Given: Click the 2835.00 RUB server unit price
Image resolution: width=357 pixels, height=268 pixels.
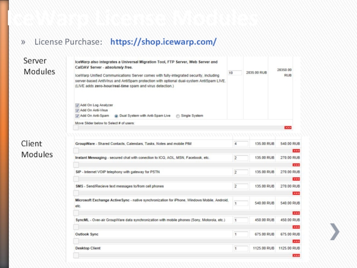Looking at the screenshot, I should coord(256,73).
